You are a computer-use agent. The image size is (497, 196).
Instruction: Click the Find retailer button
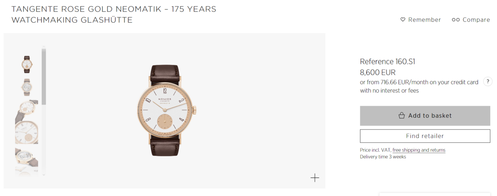coord(425,136)
